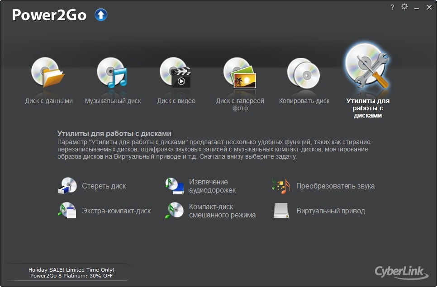Open settings gear icon
The height and width of the screenshot is (287, 437).
[404, 6]
